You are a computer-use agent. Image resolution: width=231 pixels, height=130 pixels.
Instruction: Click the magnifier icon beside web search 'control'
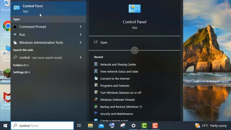pyautogui.click(x=15, y=57)
